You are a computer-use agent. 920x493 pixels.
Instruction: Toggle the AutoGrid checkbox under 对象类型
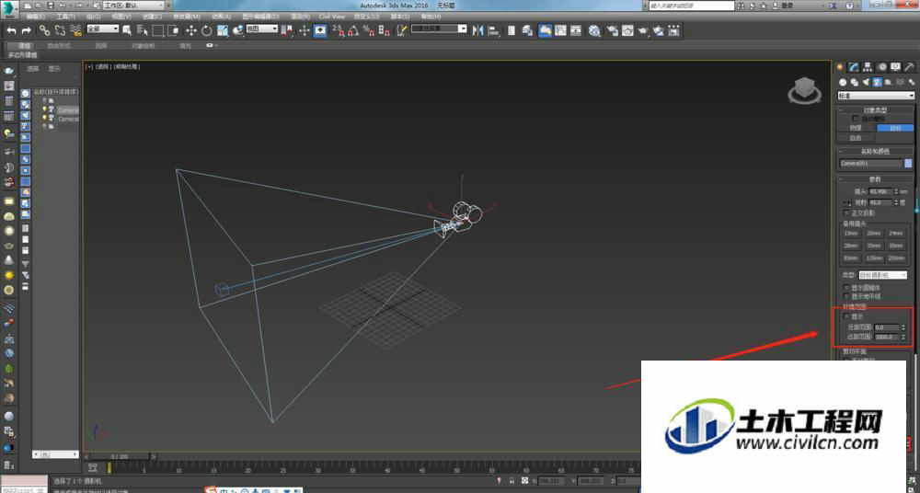click(x=856, y=119)
